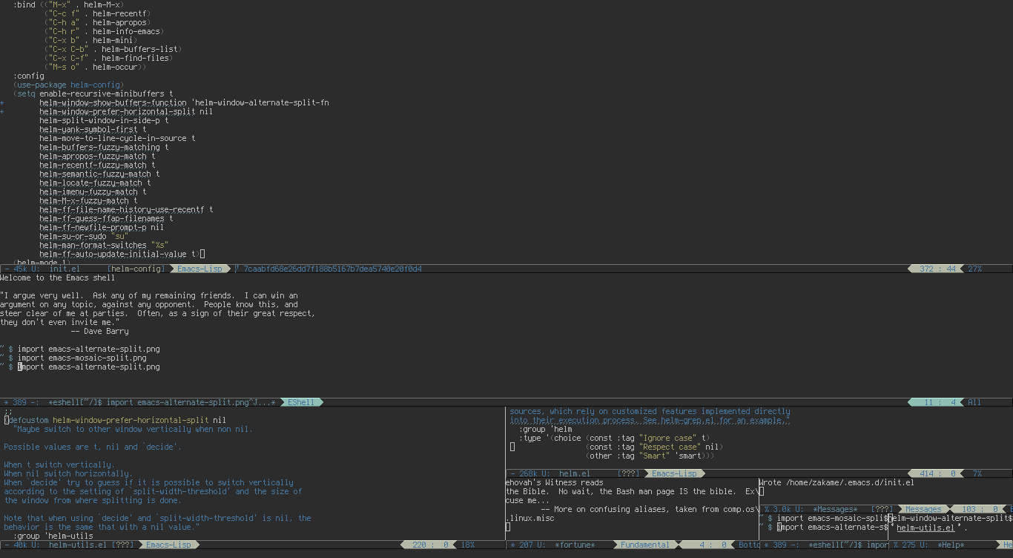Click "-- More on confusing aliases" line in fortune
This screenshot has height=558, width=1013.
coord(650,509)
